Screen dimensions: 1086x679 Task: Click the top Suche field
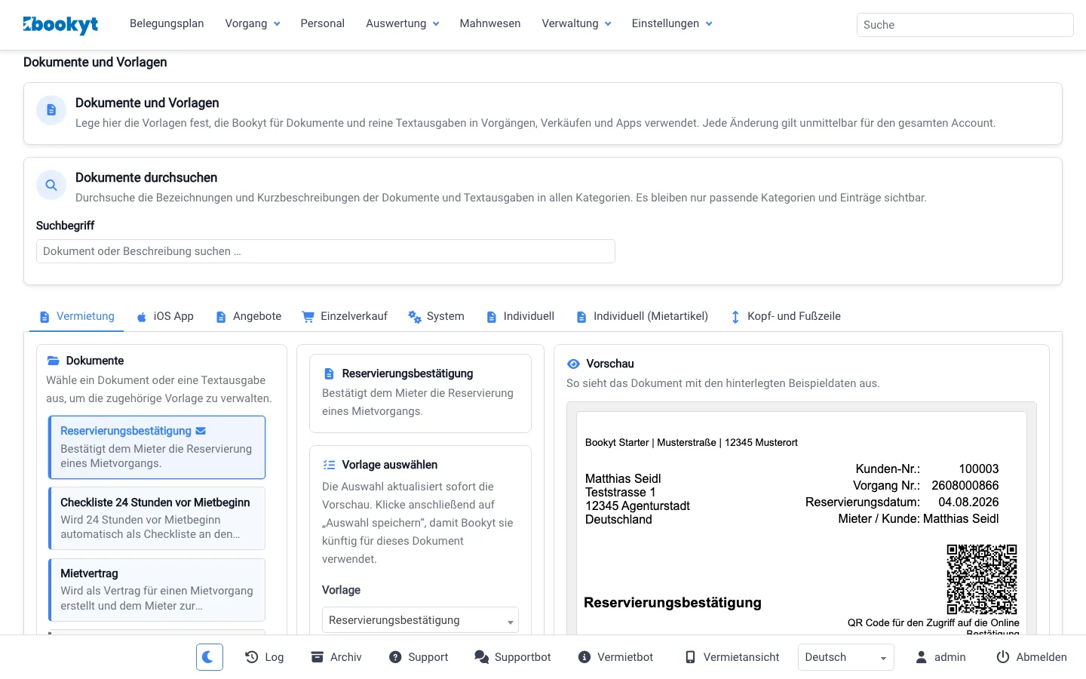pos(965,25)
